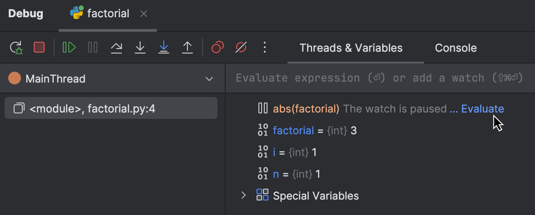Switch to Threads & Variables tab

click(x=351, y=48)
